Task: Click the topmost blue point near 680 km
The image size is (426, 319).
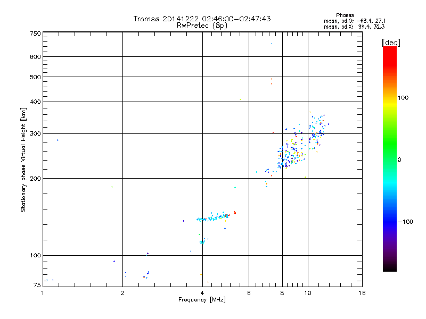Action: pos(272,44)
